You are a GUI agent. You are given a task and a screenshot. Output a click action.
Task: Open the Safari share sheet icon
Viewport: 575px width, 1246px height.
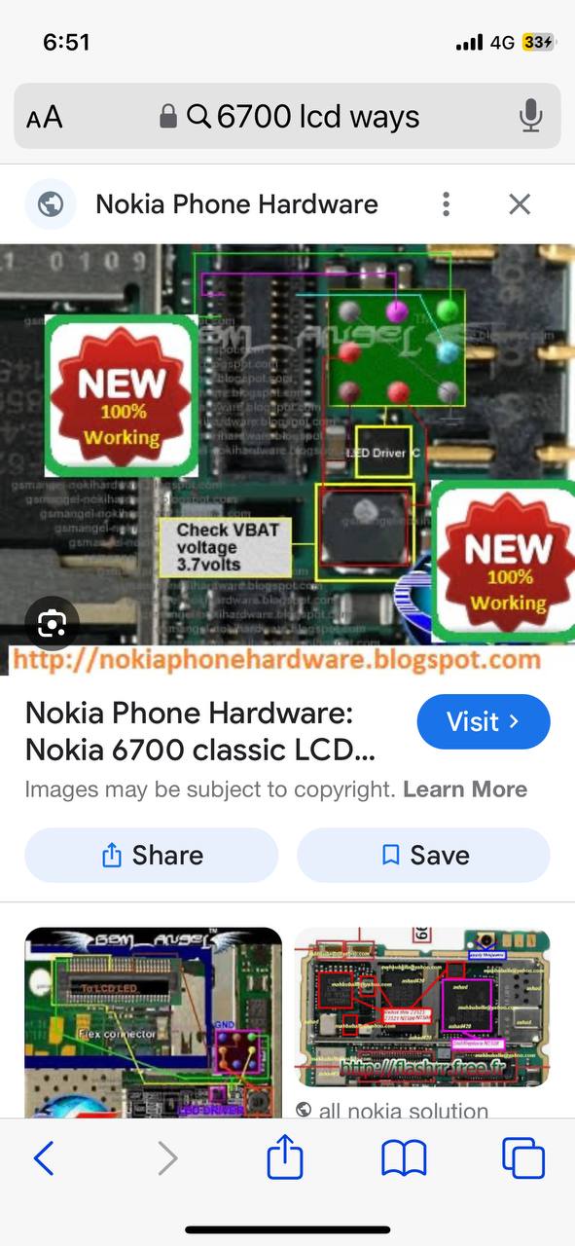pos(285,1156)
